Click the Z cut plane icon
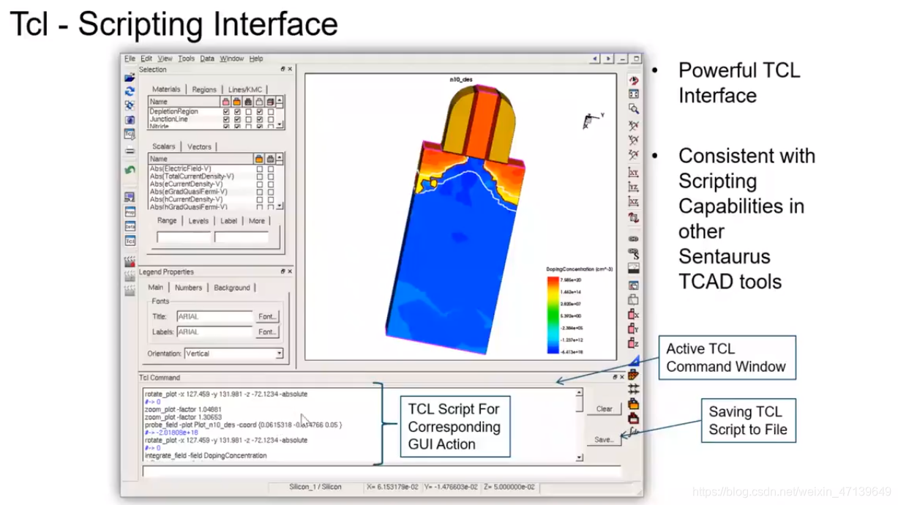The height and width of the screenshot is (505, 898). 634,343
